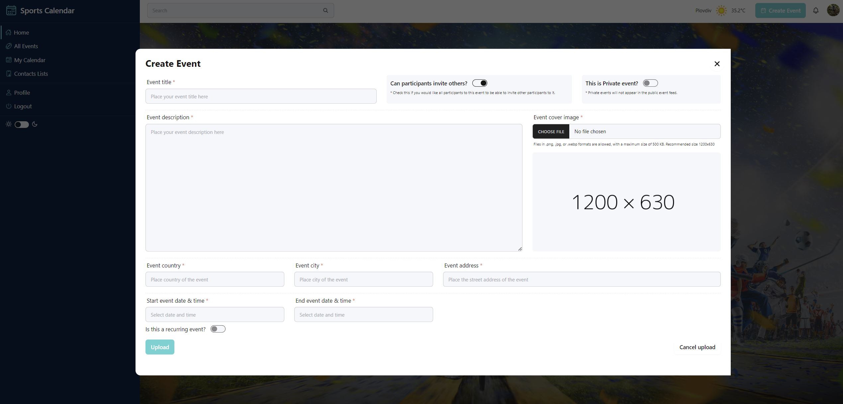Open user avatar in top bar
The width and height of the screenshot is (843, 404).
pyautogui.click(x=833, y=10)
